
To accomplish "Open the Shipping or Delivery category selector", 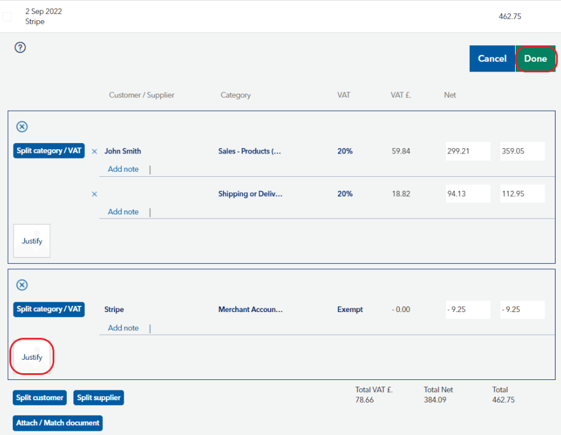I will point(250,194).
